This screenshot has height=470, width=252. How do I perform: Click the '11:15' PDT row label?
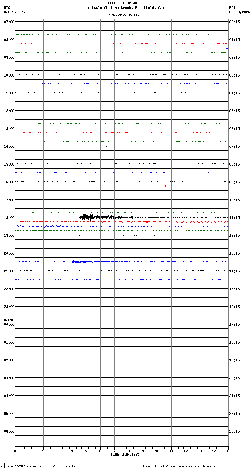tap(235, 218)
